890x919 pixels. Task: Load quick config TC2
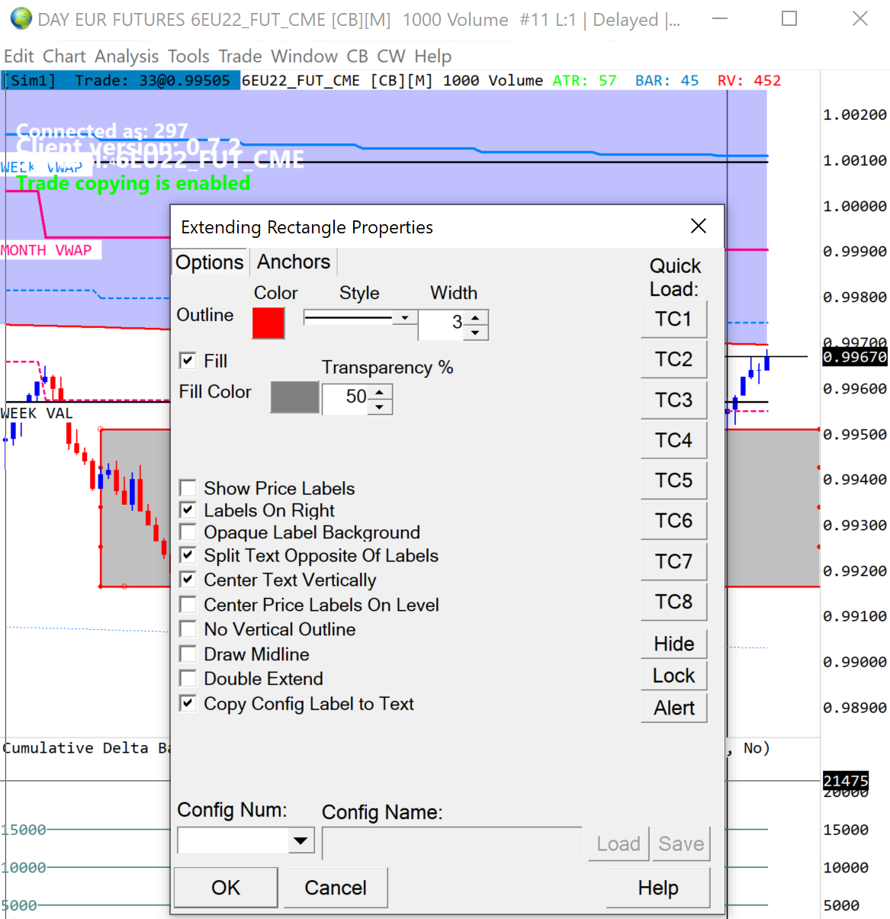(674, 358)
